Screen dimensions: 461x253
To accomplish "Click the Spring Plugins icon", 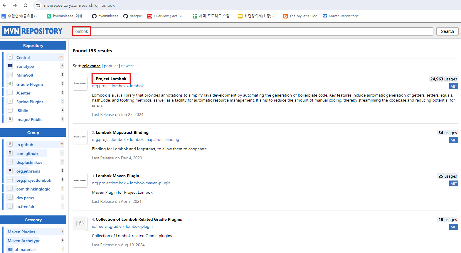I will tap(10, 101).
